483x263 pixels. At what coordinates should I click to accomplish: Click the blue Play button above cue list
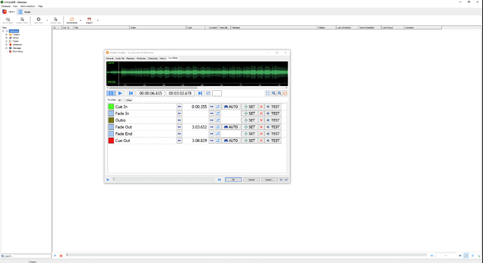(x=120, y=93)
